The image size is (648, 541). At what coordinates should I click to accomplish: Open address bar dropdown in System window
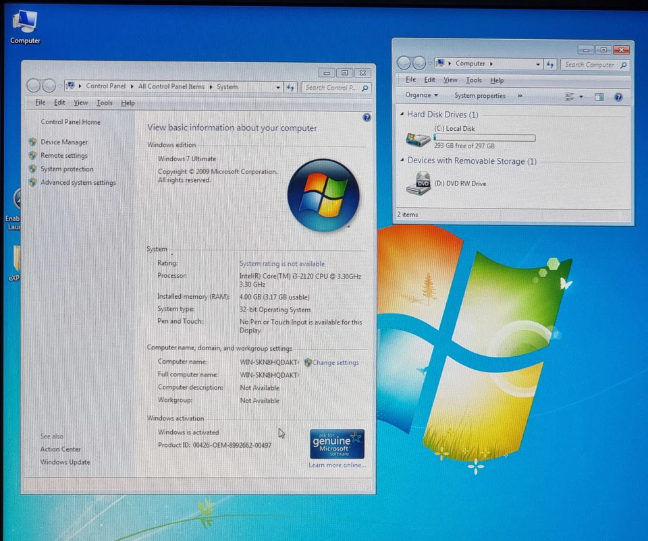pyautogui.click(x=278, y=88)
